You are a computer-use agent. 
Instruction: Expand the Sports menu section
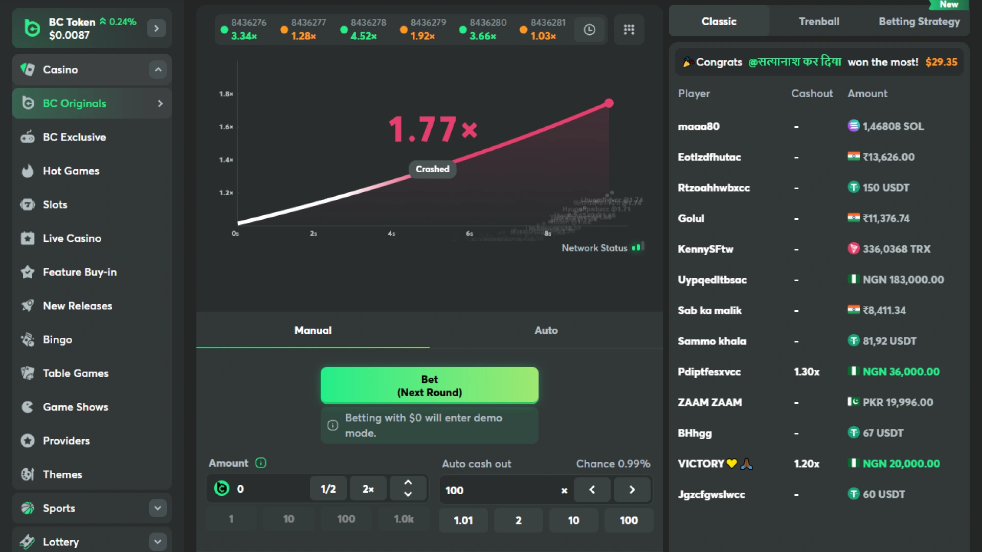pyautogui.click(x=158, y=508)
